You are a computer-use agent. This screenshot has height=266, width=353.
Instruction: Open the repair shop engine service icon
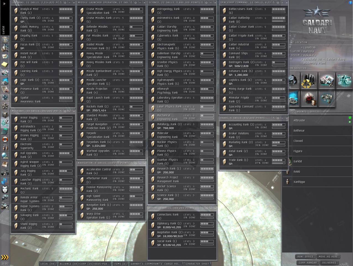327,98
